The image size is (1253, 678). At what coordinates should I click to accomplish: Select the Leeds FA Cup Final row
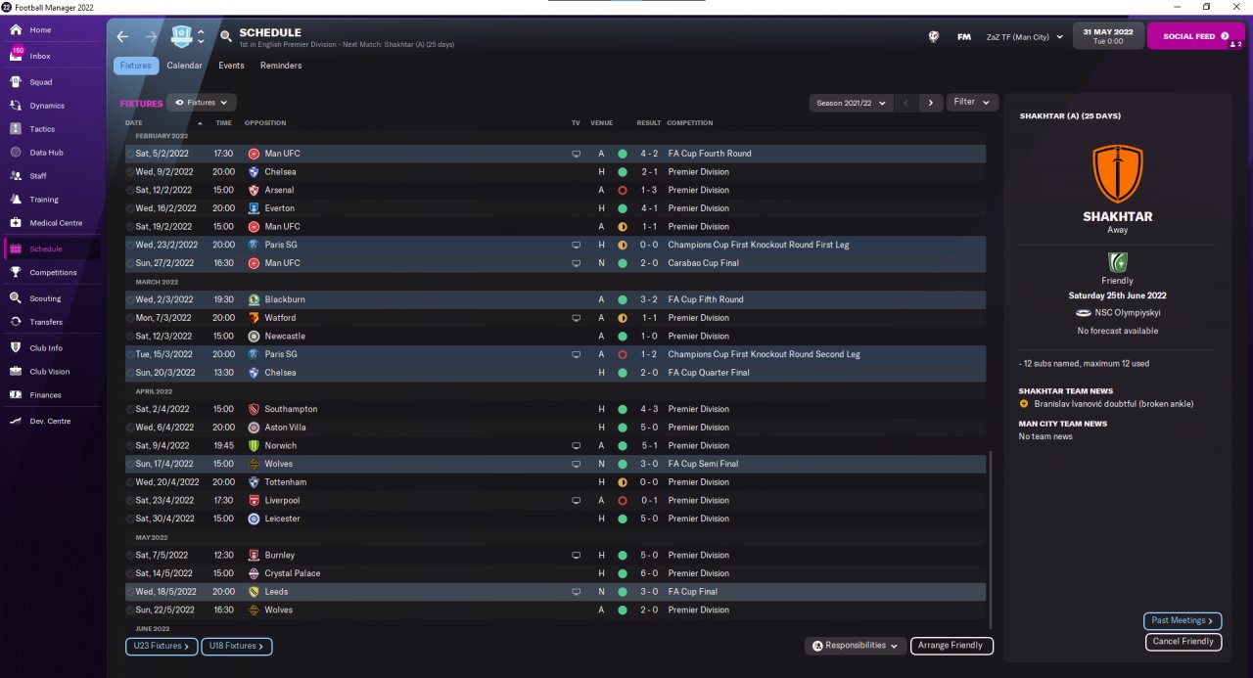tap(555, 592)
